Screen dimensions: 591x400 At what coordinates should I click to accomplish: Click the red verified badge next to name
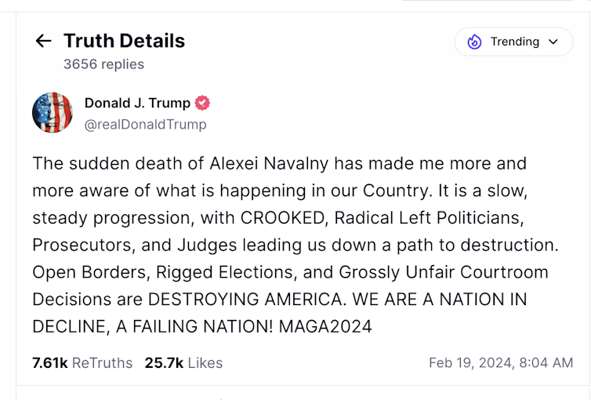[202, 103]
